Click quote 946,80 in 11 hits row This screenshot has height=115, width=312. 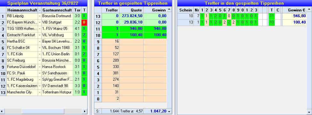tap(131, 29)
